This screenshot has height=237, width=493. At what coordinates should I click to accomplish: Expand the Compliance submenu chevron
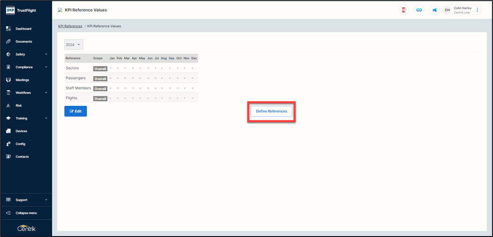(46, 67)
